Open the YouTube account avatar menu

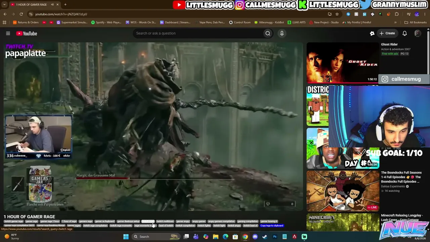point(418,33)
